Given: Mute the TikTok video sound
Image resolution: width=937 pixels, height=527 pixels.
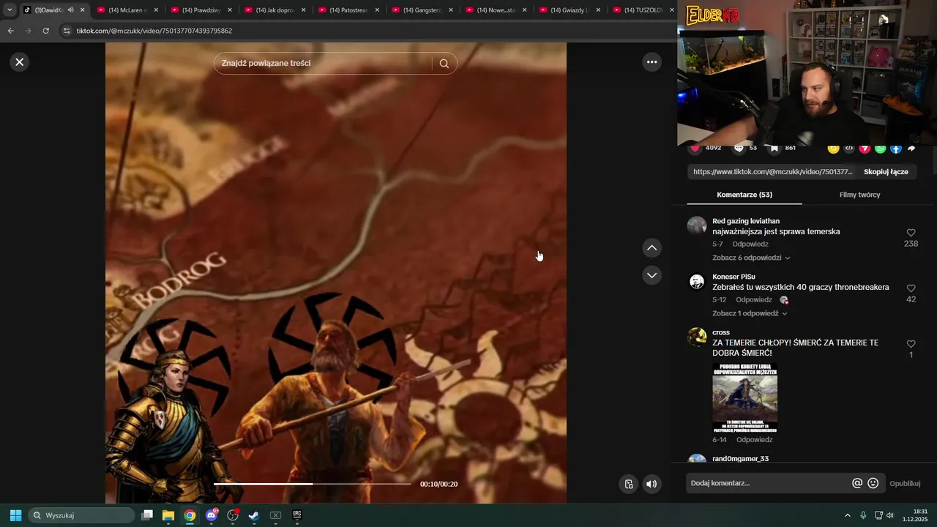Looking at the screenshot, I should (x=651, y=484).
